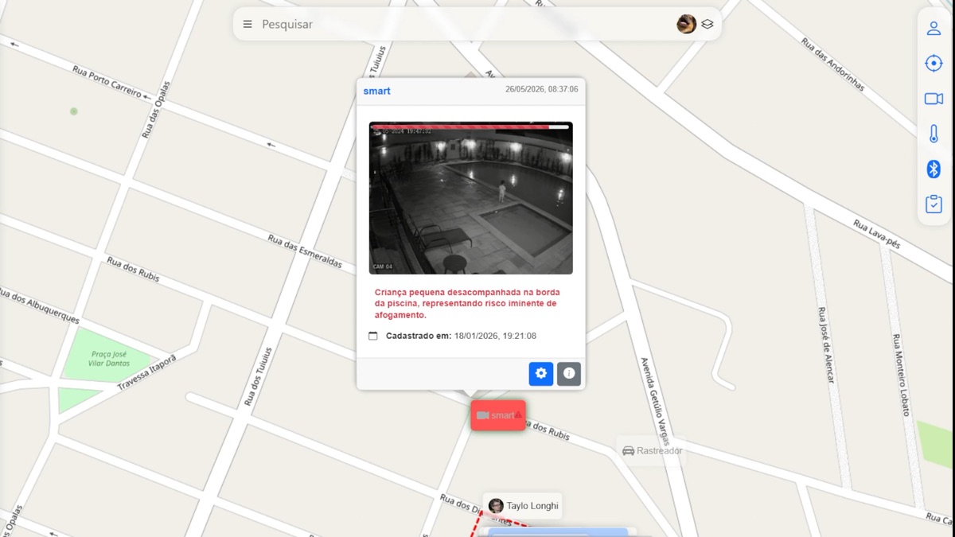955x537 pixels.
Task: Open the Bluetooth sidebar icon
Action: [x=934, y=169]
